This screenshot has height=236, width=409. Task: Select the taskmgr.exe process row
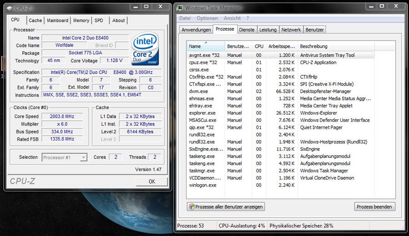(281, 171)
